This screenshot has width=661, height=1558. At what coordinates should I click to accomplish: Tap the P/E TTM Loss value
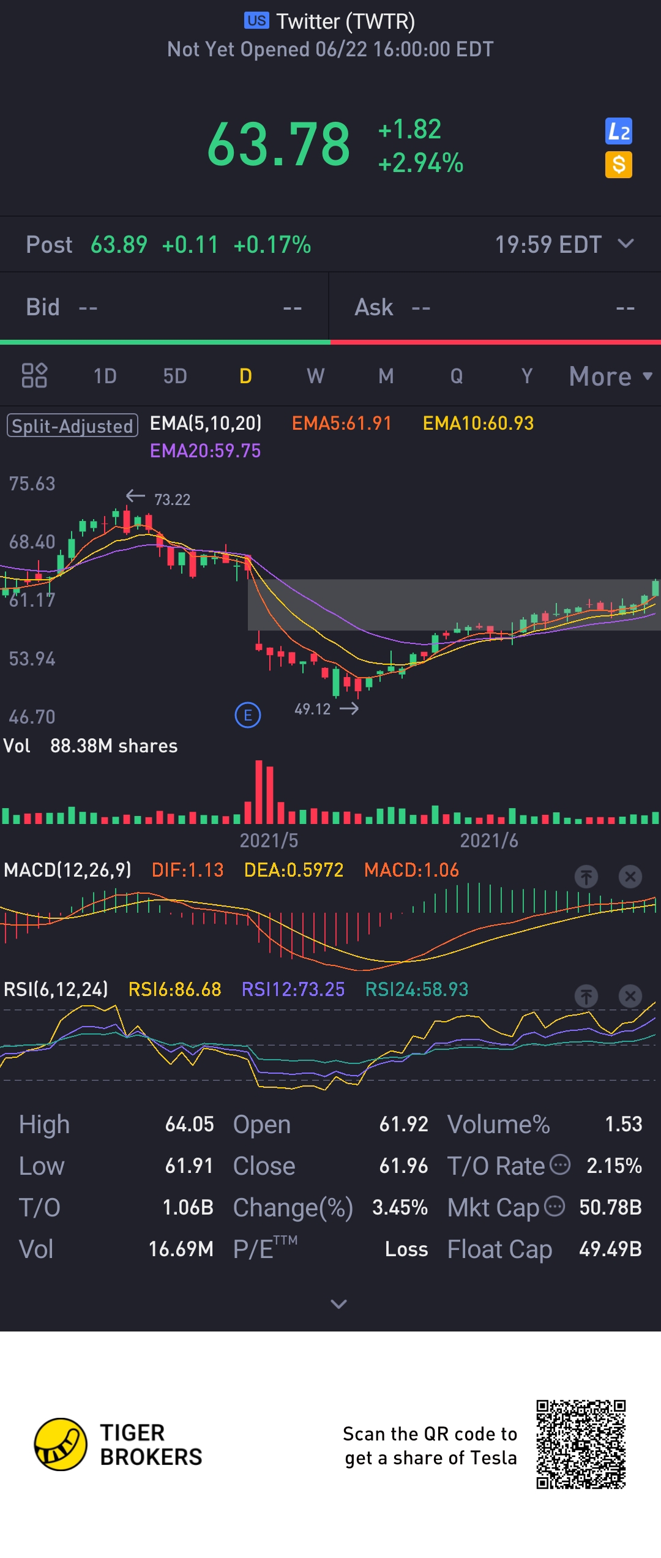406,1249
